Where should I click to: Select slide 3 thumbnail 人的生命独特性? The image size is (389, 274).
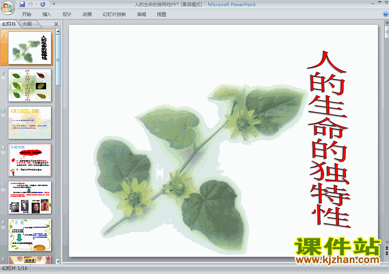point(30,122)
